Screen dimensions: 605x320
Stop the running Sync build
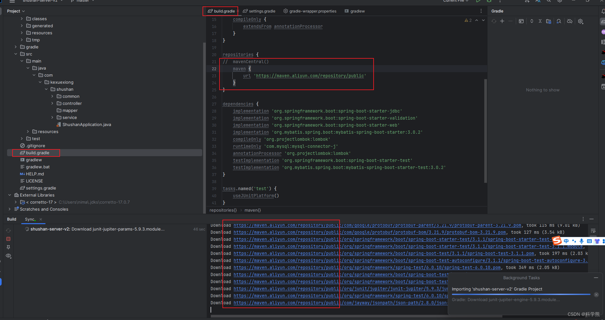click(8, 239)
